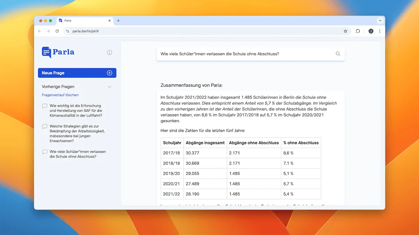419x235 pixels.
Task: Open a new browser tab
Action: pos(118,21)
